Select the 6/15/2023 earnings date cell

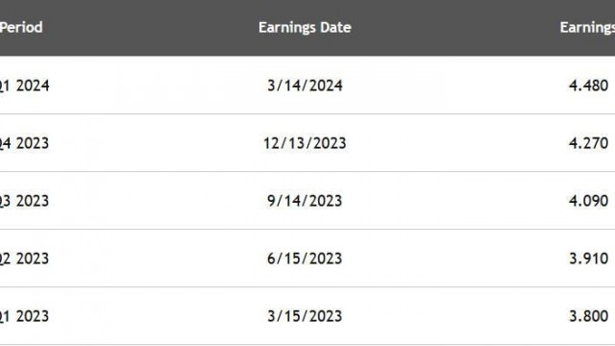point(305,259)
